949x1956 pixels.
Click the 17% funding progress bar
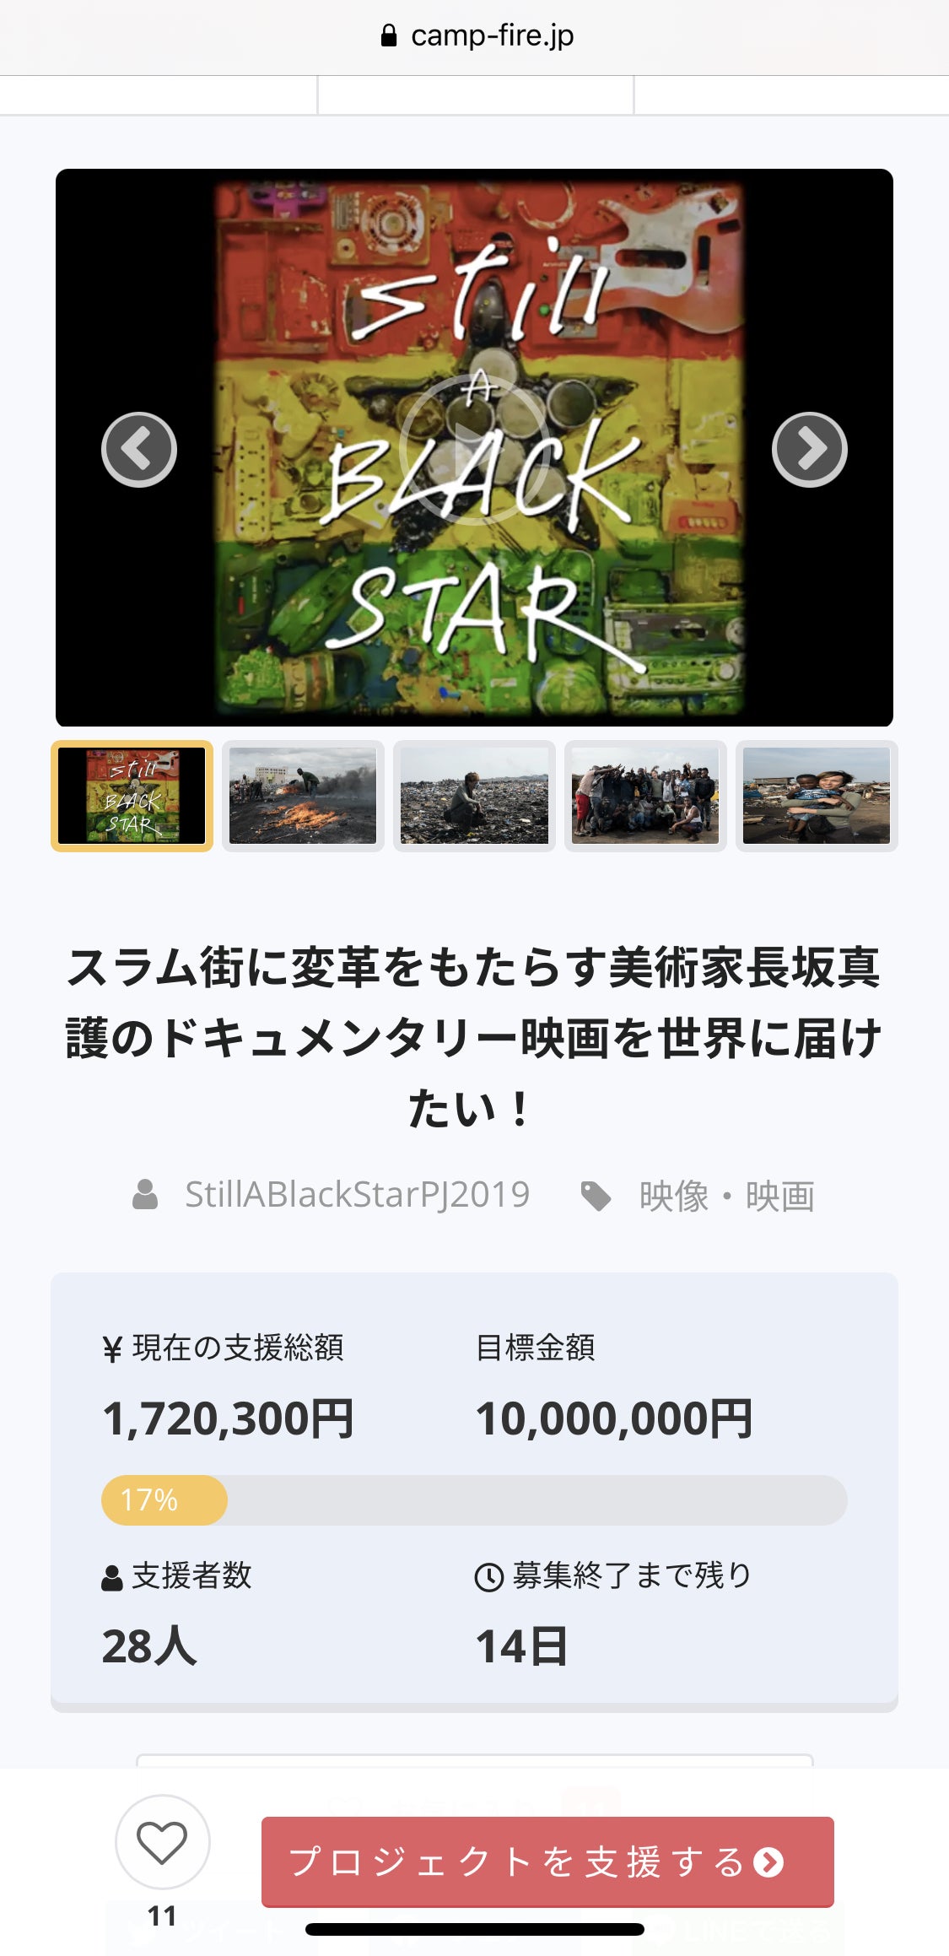(474, 1499)
